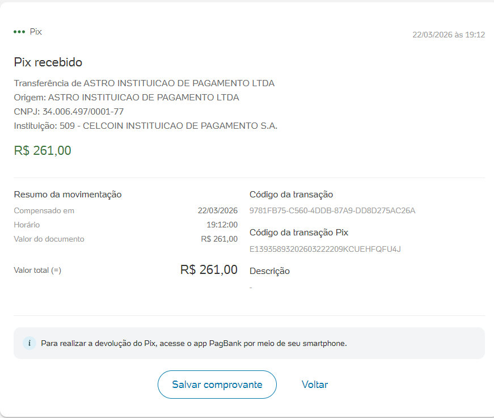Click the green three-dot Pix icon

pyautogui.click(x=19, y=32)
